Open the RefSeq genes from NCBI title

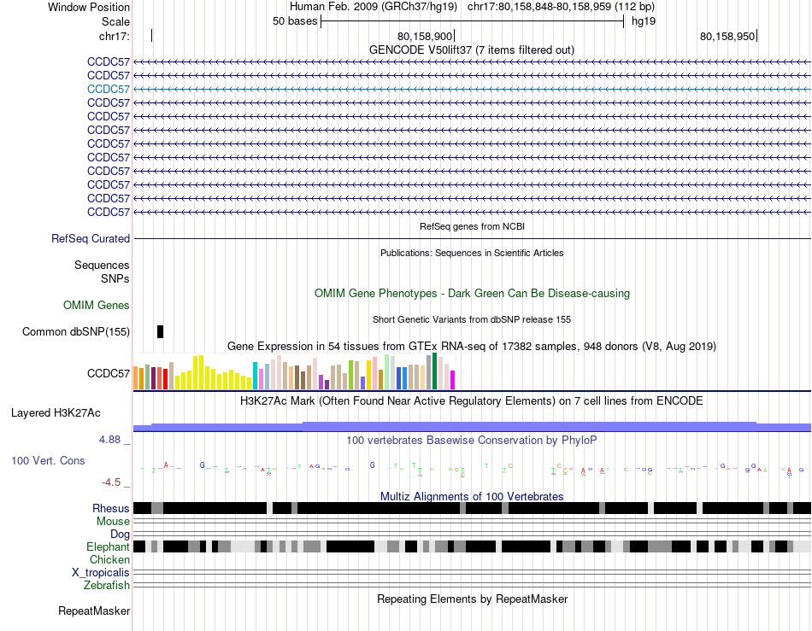[472, 226]
